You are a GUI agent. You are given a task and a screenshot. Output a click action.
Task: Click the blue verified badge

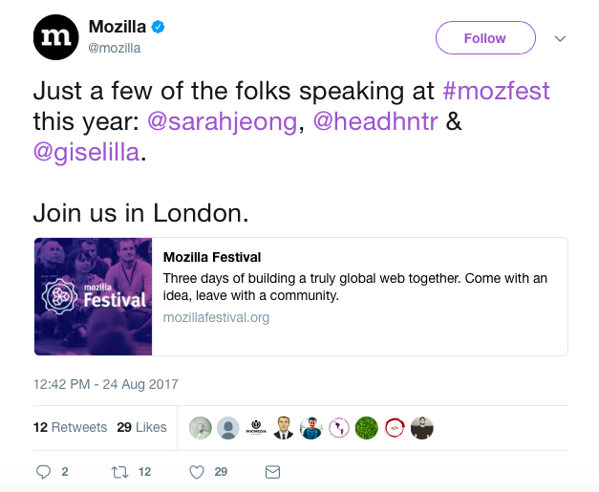(x=159, y=26)
